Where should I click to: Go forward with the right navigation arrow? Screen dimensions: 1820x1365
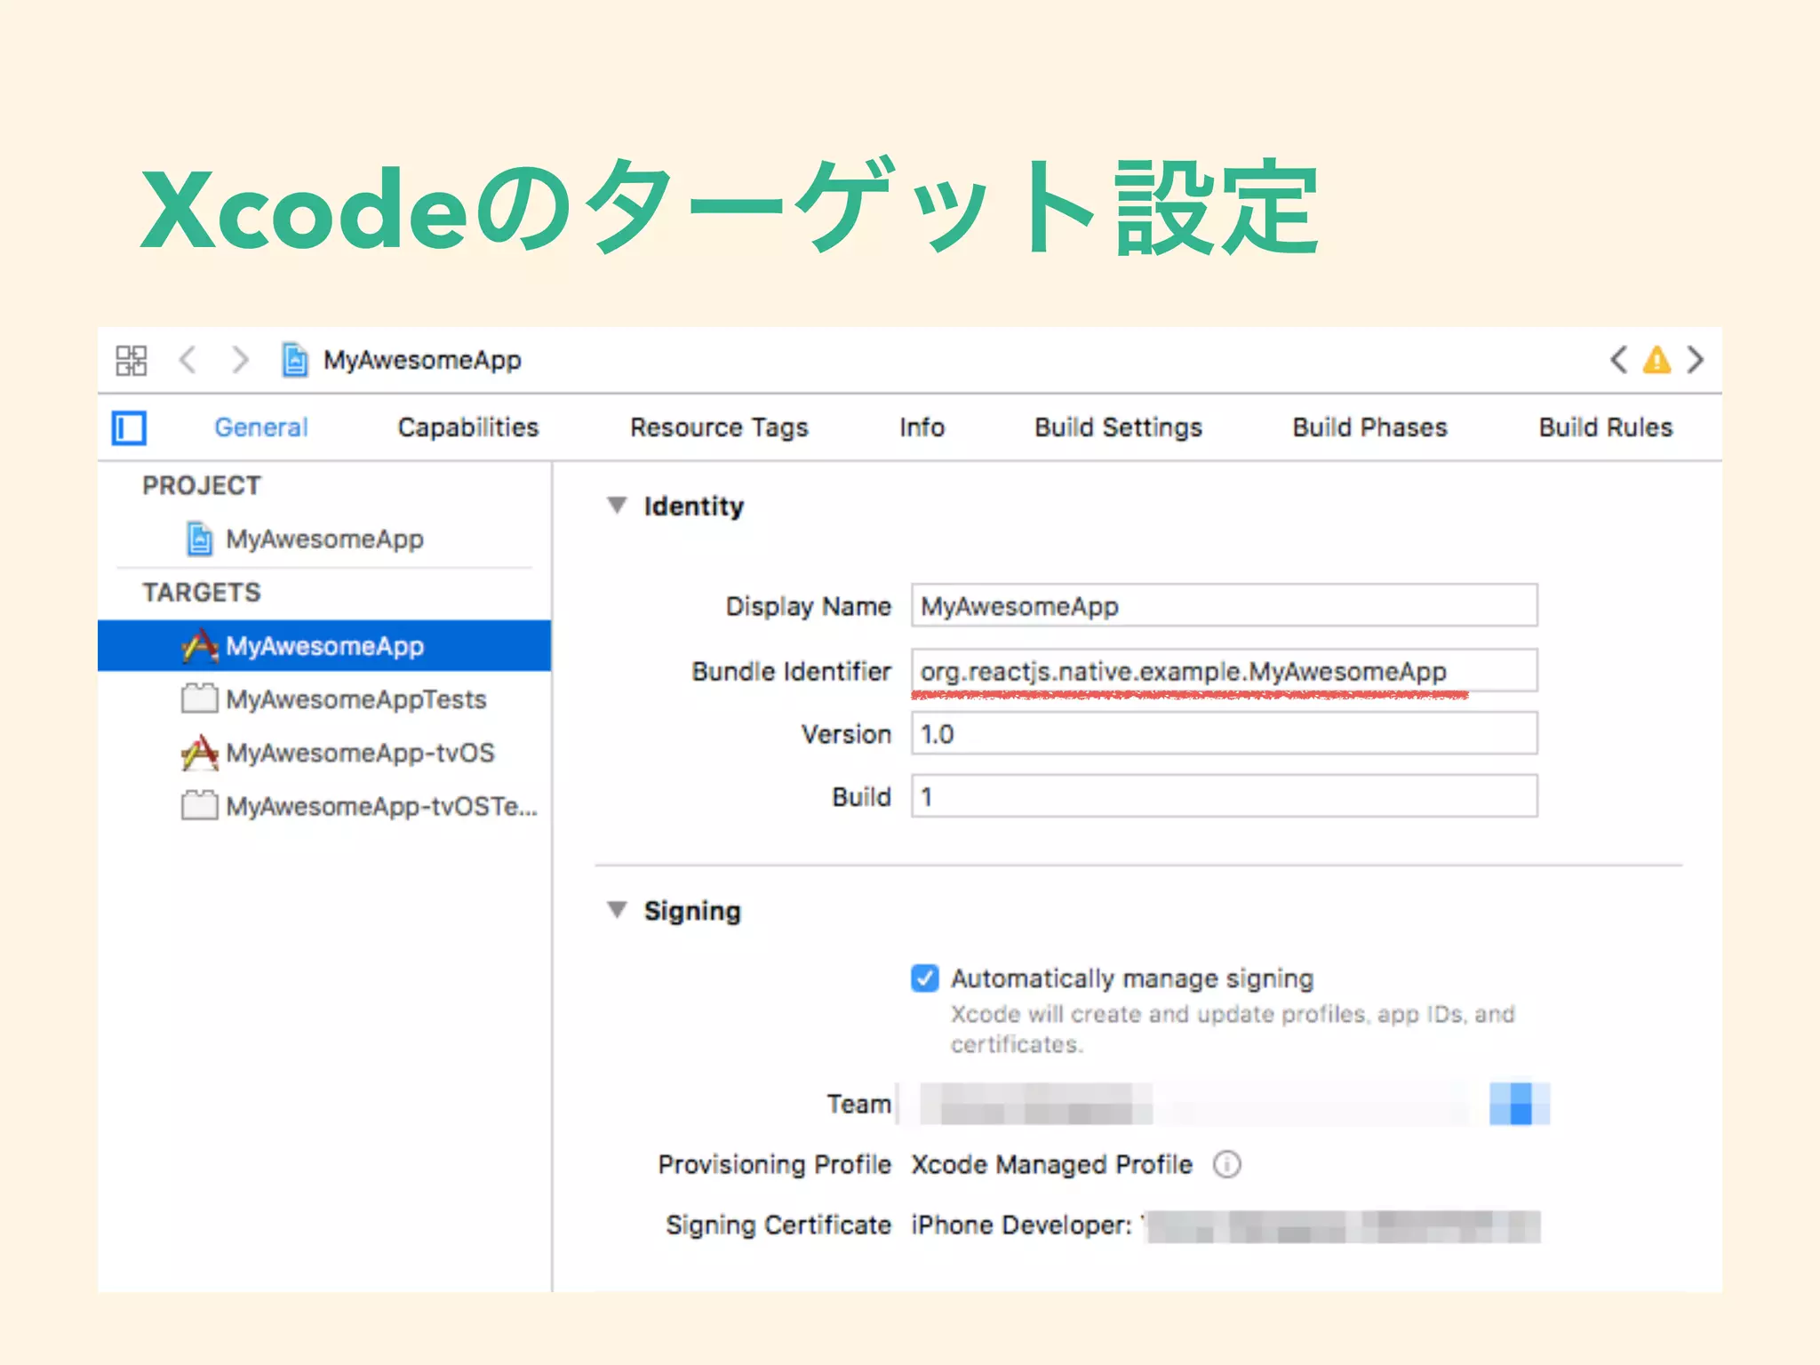[240, 360]
